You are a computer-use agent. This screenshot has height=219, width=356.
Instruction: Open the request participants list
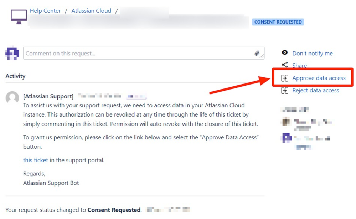[x=306, y=123]
